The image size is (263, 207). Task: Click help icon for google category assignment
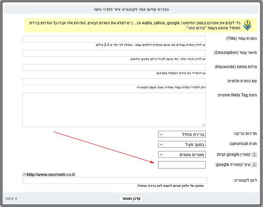tap(254, 164)
